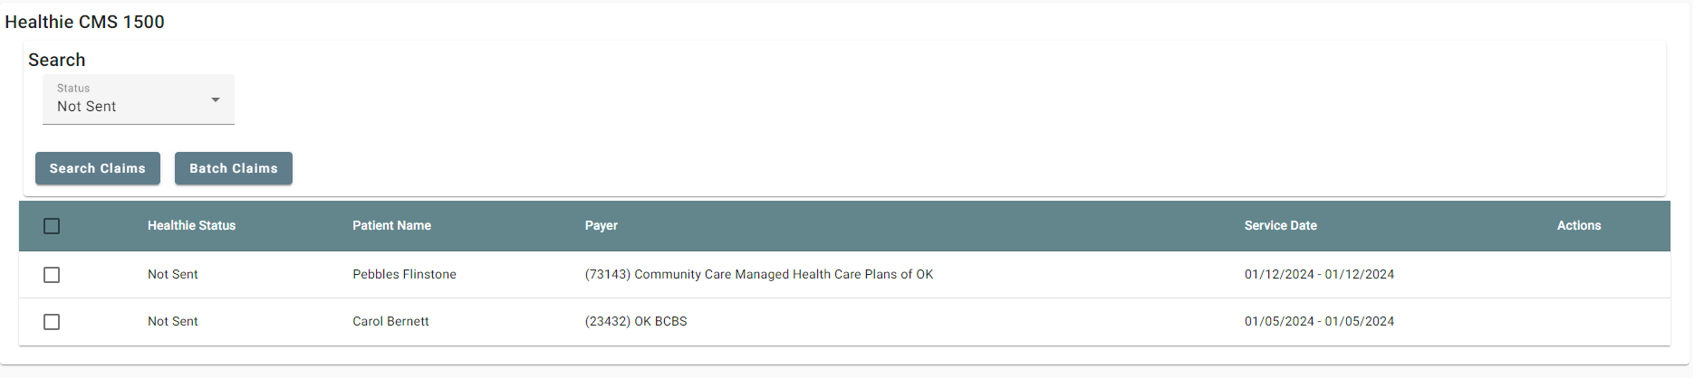Select the Pebbles Flinstone patient name
The height and width of the screenshot is (378, 1694).
[x=404, y=275]
